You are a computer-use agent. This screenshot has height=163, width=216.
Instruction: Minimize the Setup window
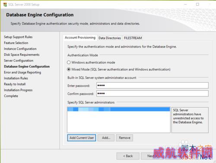point(185,4)
